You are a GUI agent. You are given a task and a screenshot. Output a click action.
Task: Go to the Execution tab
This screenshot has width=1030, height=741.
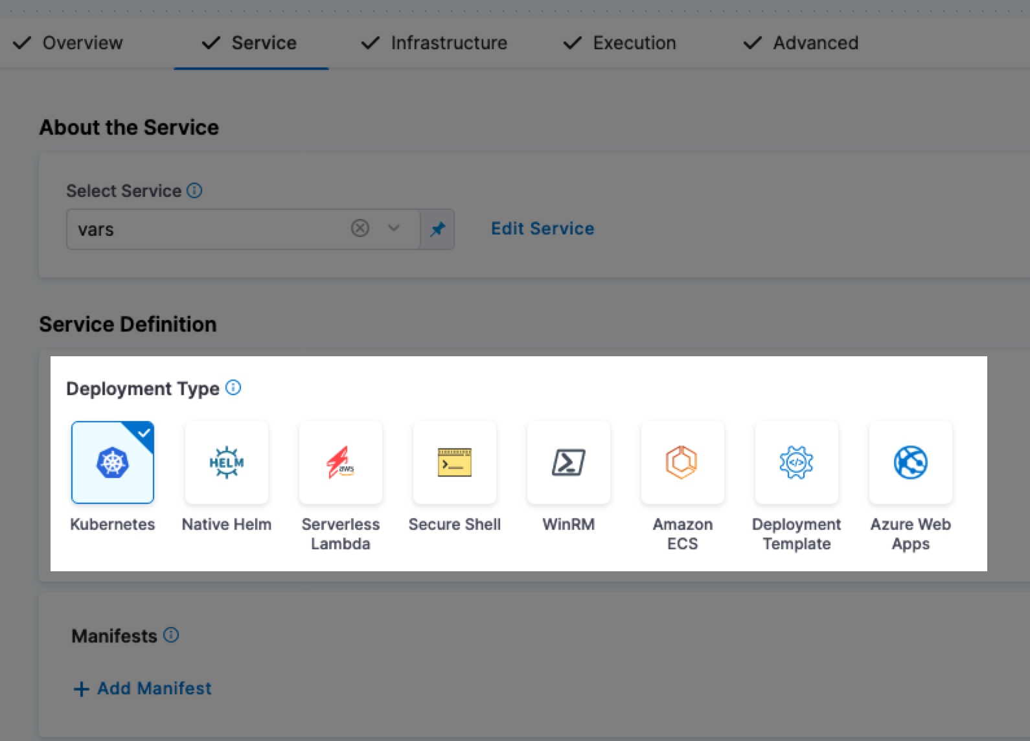(620, 43)
